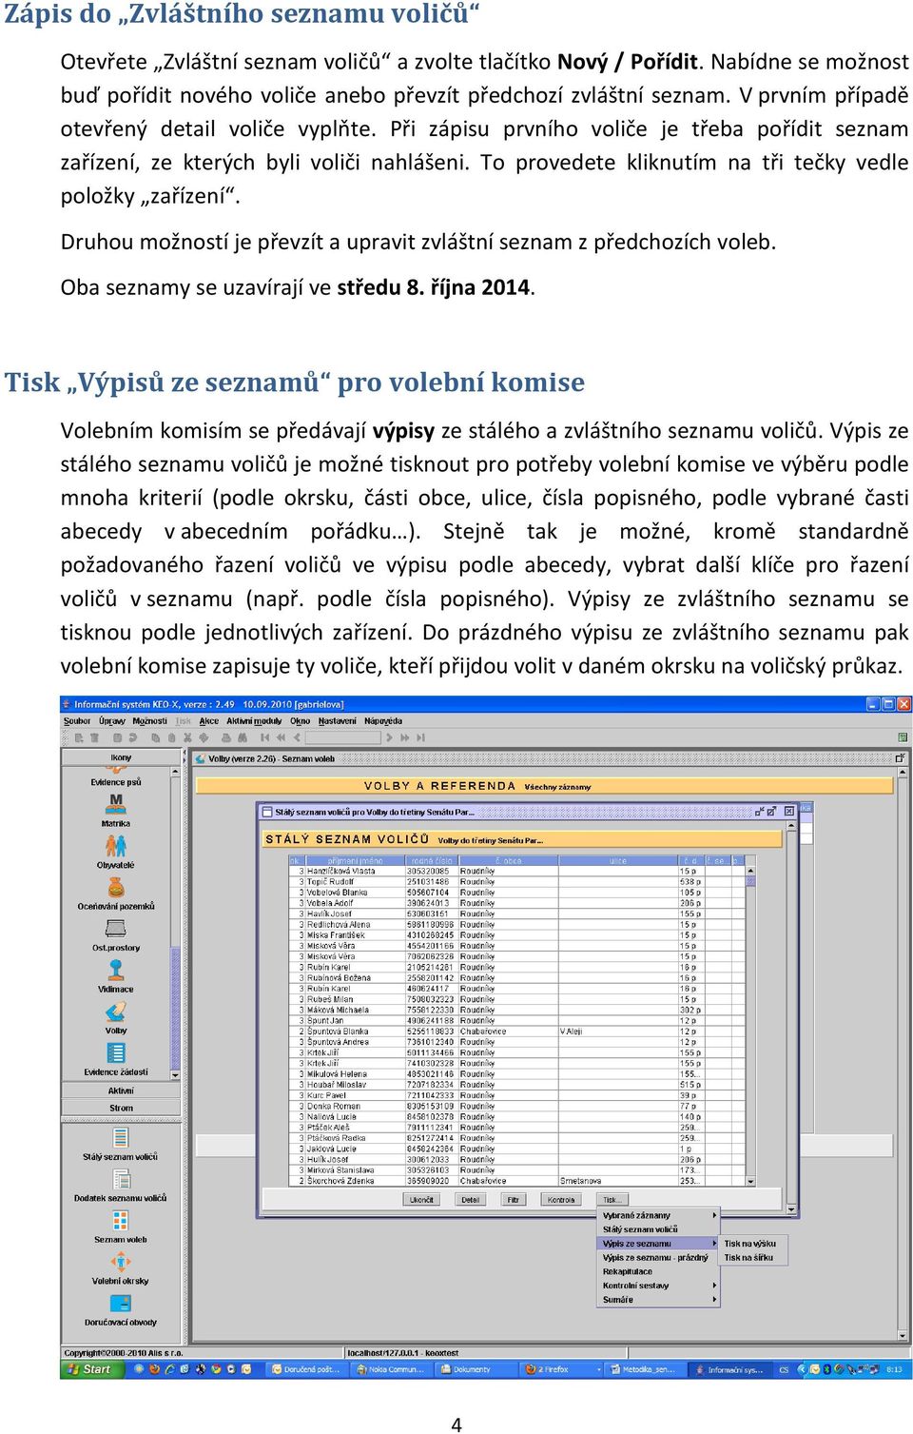Switch to the Aktivní panel tab
The height and width of the screenshot is (1434, 913).
coord(121,1090)
